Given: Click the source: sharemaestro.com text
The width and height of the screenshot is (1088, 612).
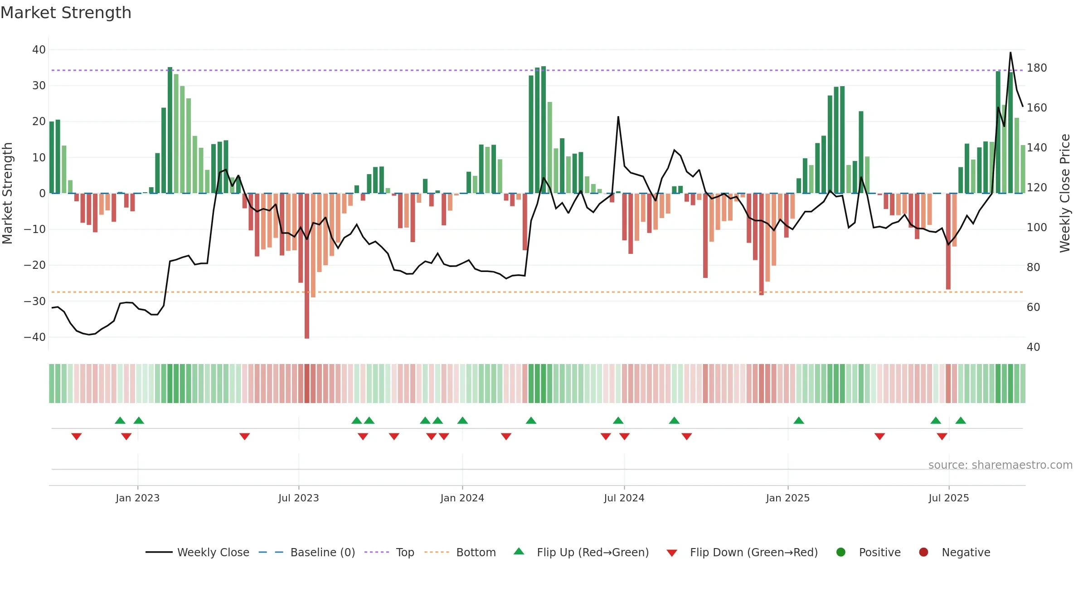Looking at the screenshot, I should coord(1001,465).
